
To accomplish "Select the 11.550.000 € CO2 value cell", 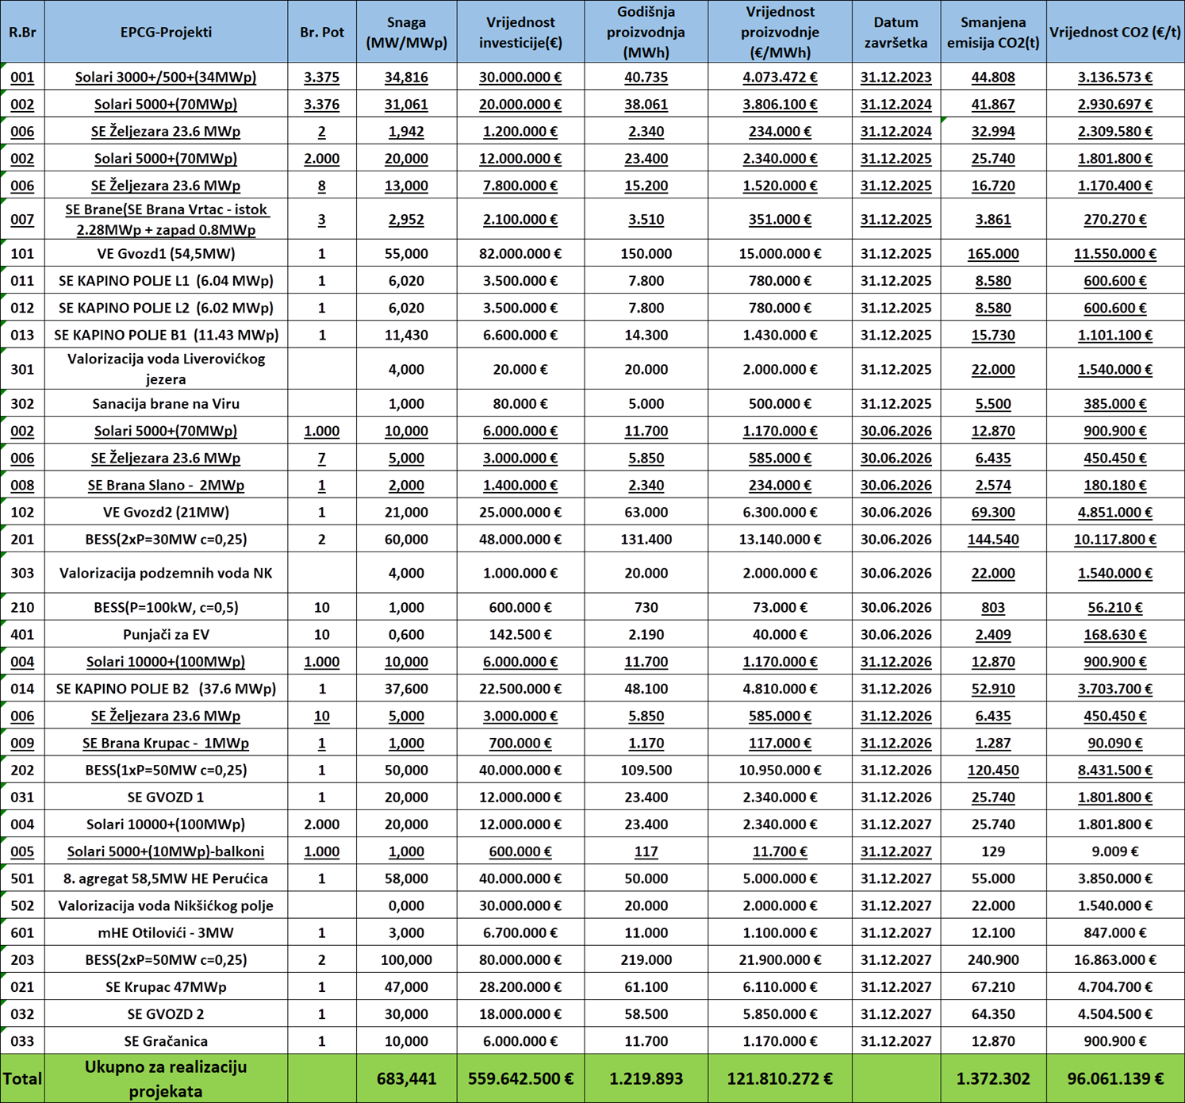I will (1115, 254).
